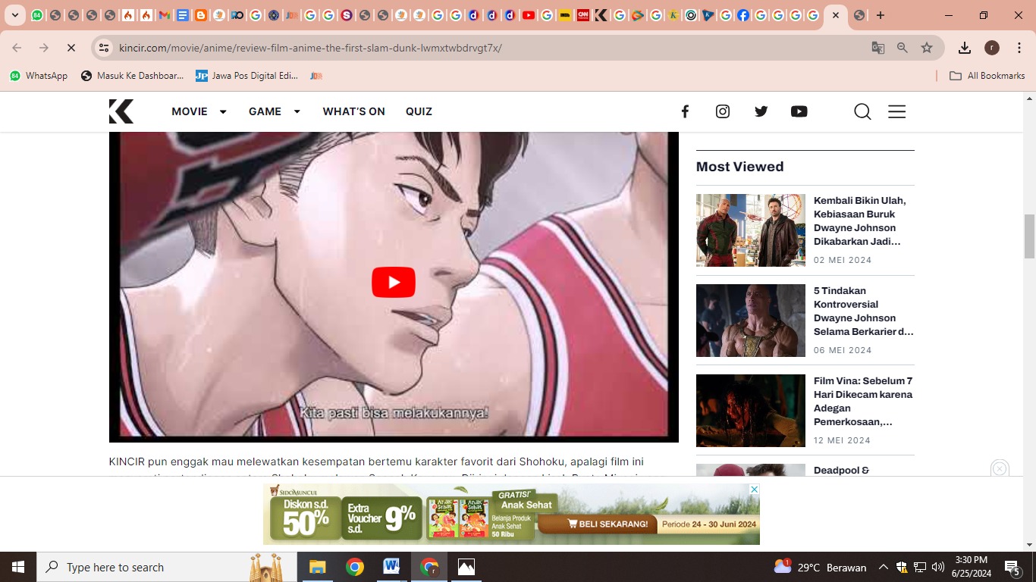This screenshot has width=1036, height=582.
Task: Switch to the YouTube tab
Action: (x=529, y=15)
